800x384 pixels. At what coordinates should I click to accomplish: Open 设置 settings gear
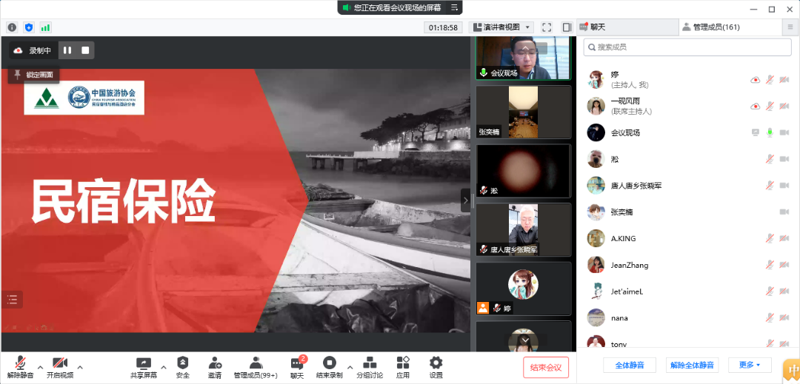tap(436, 367)
